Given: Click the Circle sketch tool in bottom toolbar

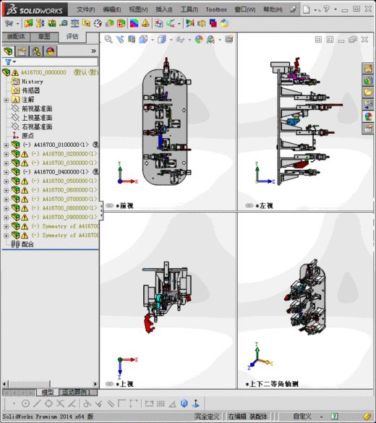Looking at the screenshot, I should [25, 403].
